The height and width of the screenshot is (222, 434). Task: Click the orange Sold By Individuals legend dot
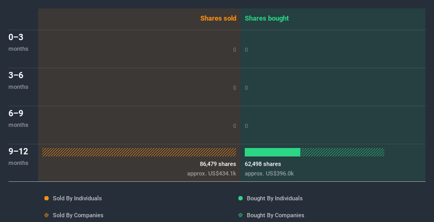pyautogui.click(x=47, y=198)
